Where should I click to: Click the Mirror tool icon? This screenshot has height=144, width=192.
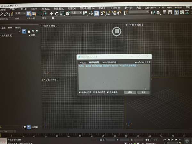coord(152,12)
